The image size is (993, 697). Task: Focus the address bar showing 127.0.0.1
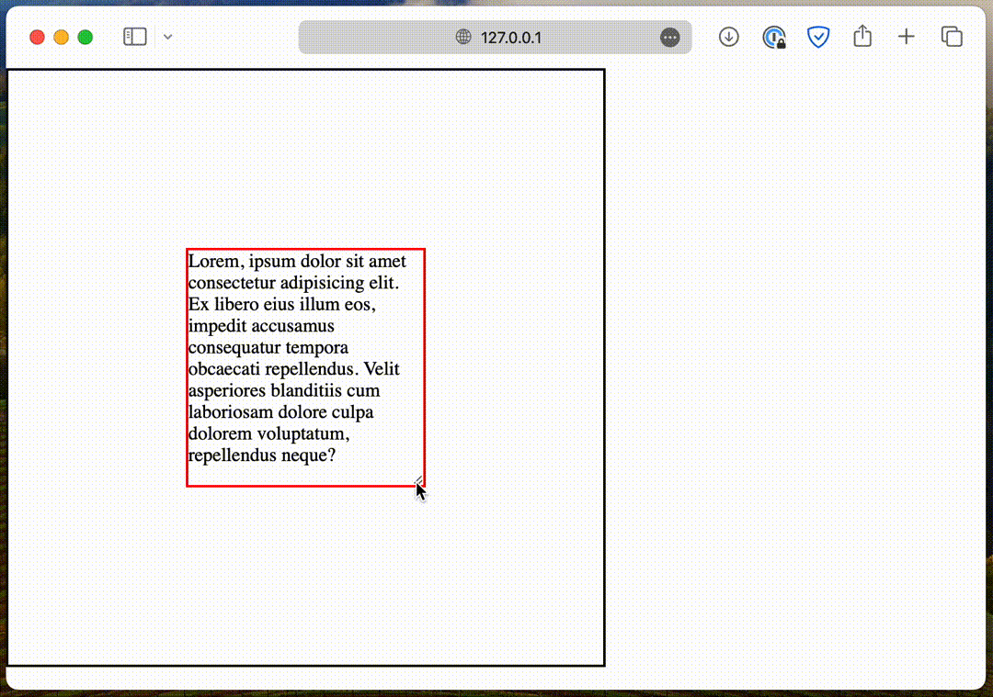point(510,38)
